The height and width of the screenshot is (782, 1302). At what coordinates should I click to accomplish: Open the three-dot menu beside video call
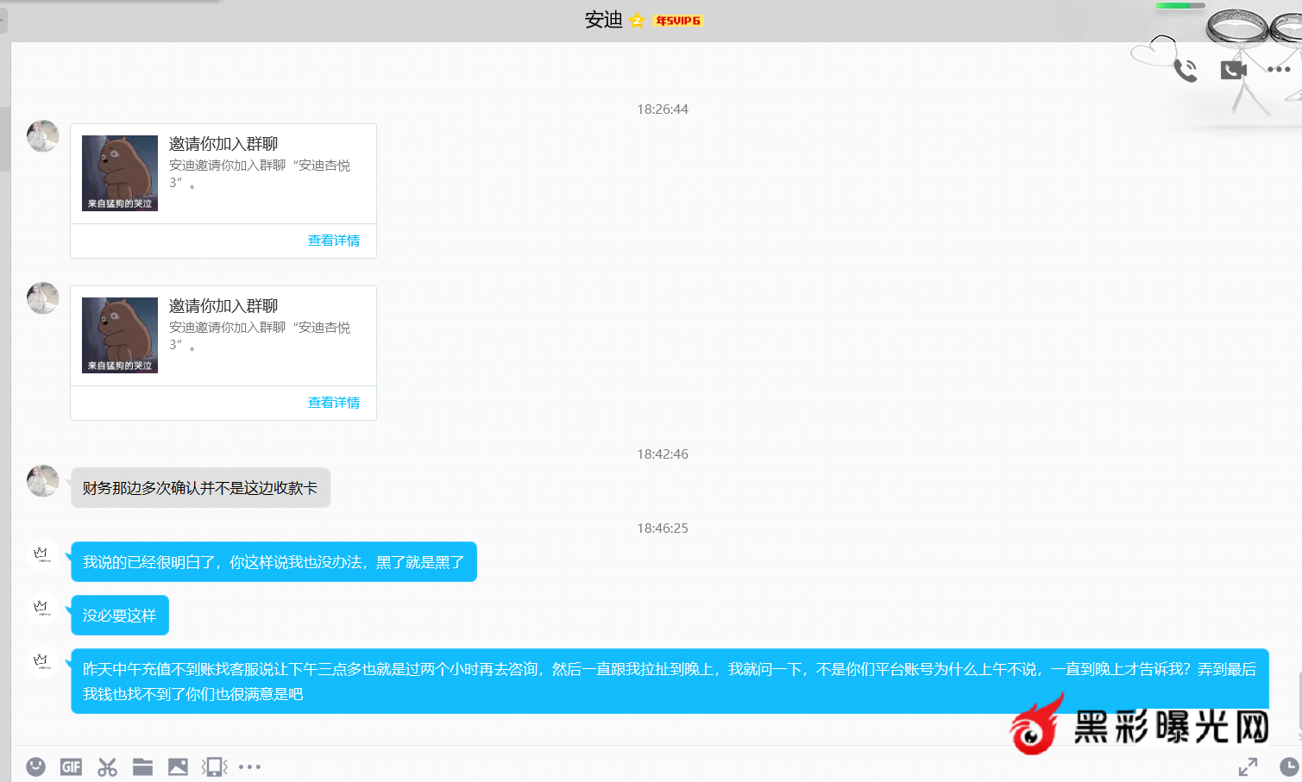click(1279, 70)
